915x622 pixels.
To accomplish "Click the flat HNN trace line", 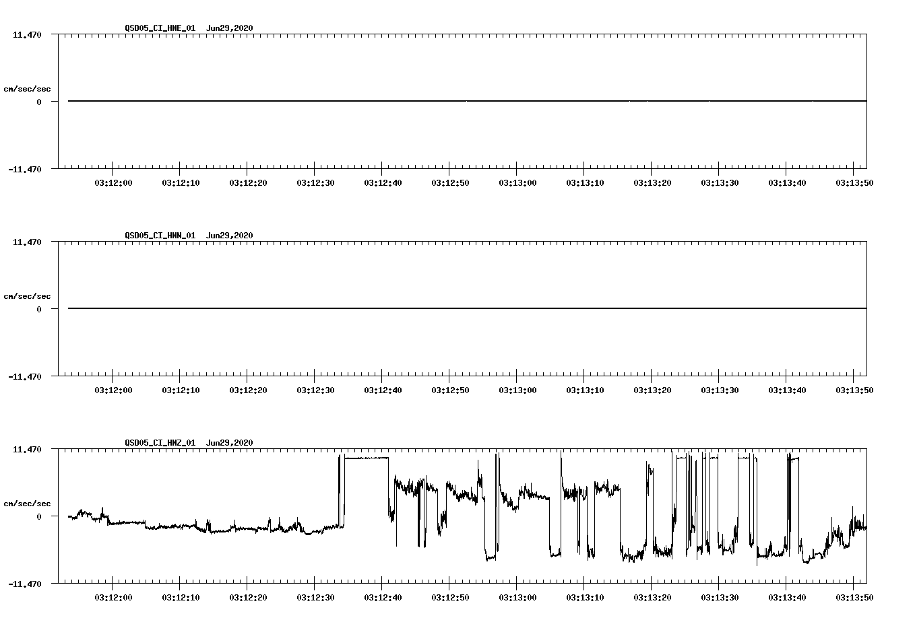I will click(x=467, y=308).
